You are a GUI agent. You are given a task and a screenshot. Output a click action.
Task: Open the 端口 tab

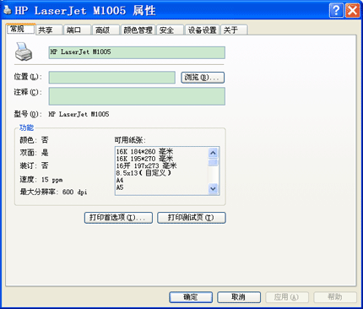tap(78, 30)
